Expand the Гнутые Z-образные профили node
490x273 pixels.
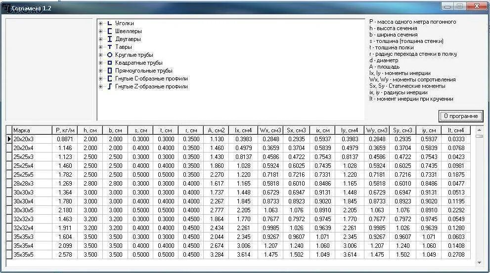coord(101,87)
